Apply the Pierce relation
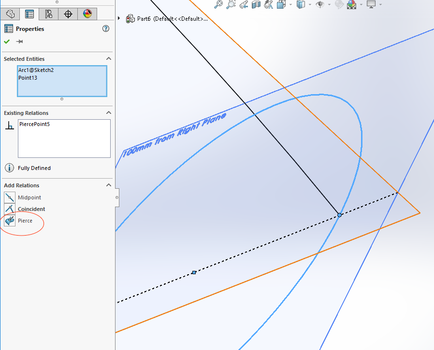This screenshot has width=434, height=350. (x=25, y=220)
